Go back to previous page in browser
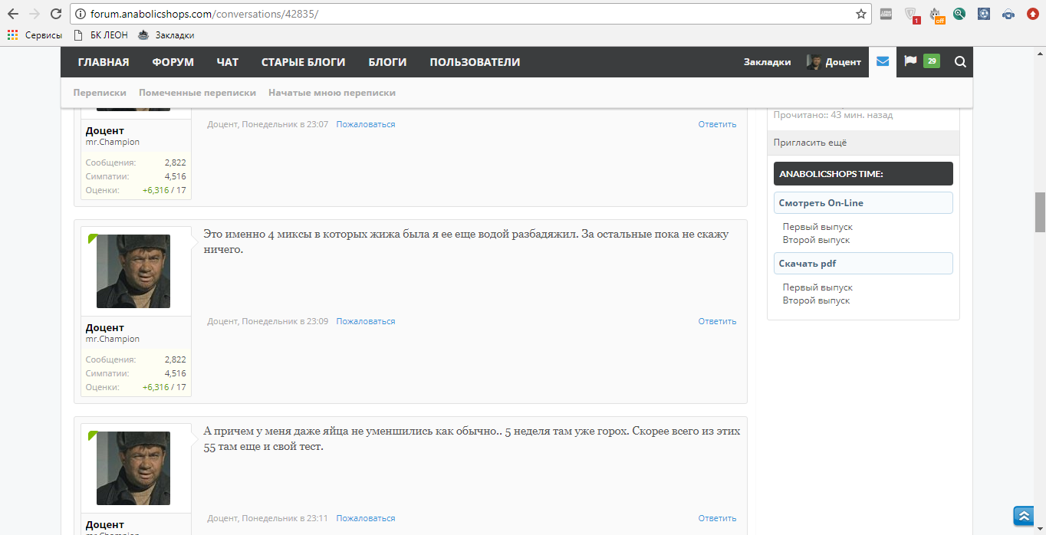This screenshot has height=535, width=1046. 13,14
